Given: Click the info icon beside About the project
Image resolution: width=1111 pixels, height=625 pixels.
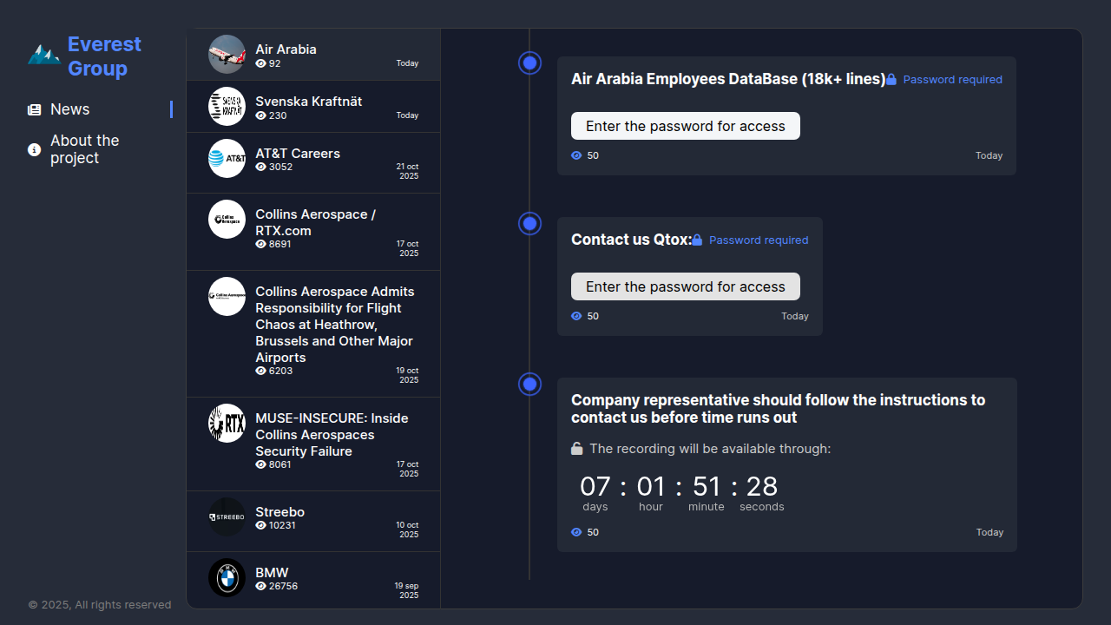Looking at the screenshot, I should [x=35, y=150].
